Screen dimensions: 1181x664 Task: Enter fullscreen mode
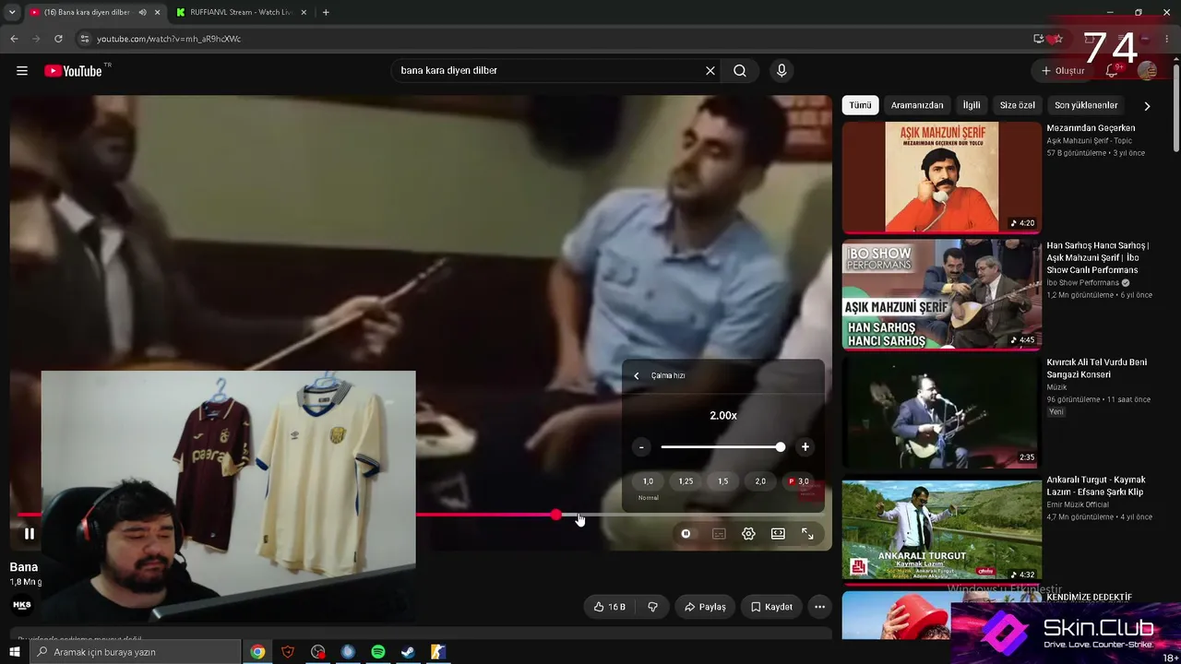coord(807,533)
